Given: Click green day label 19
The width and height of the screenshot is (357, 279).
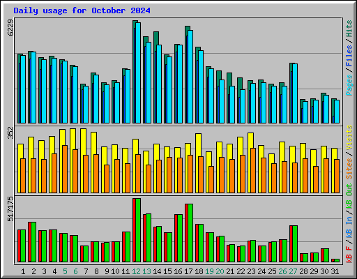Looking at the screenshot, I should pyautogui.click(x=209, y=271).
